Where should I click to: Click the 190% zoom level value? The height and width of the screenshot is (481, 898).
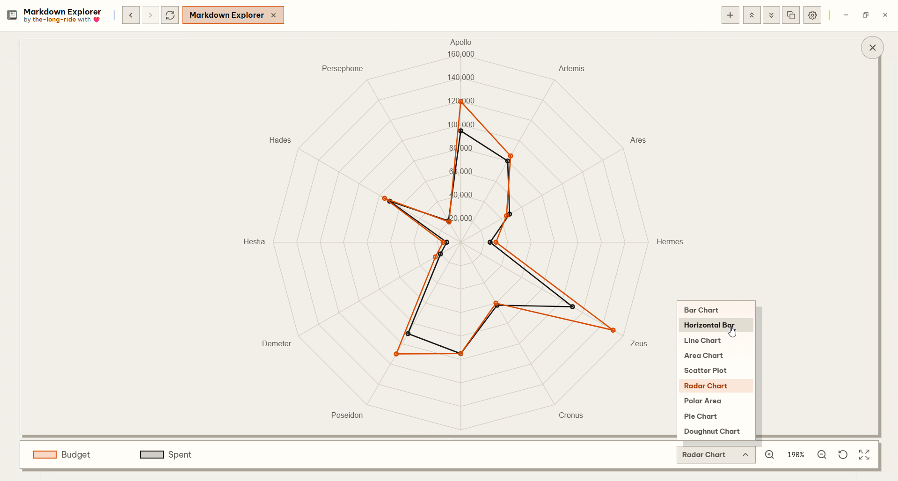796,454
